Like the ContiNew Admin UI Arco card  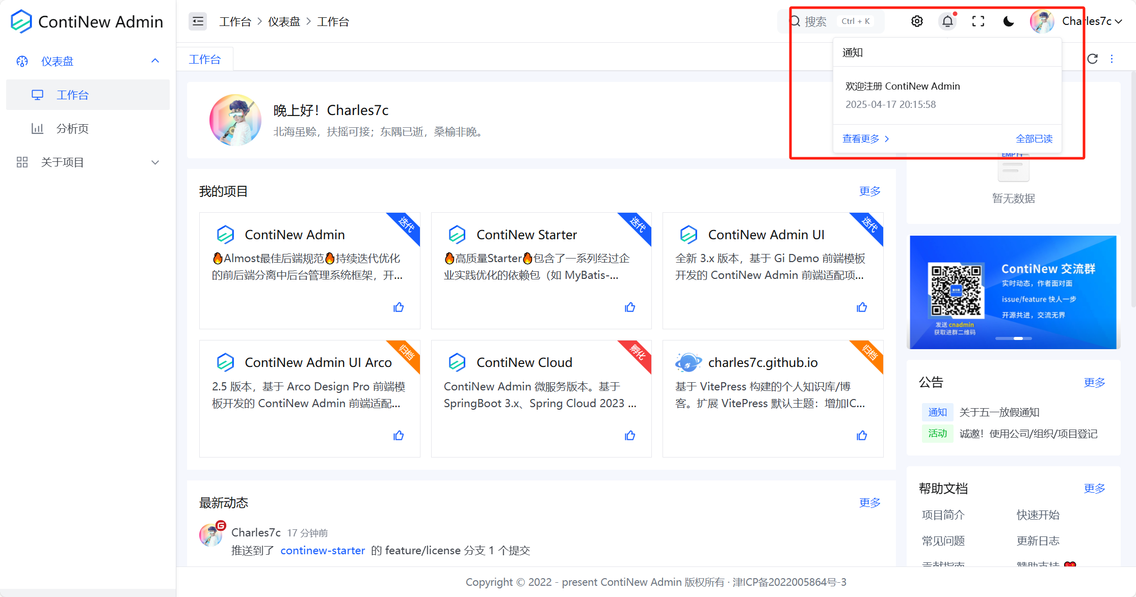[x=399, y=435]
